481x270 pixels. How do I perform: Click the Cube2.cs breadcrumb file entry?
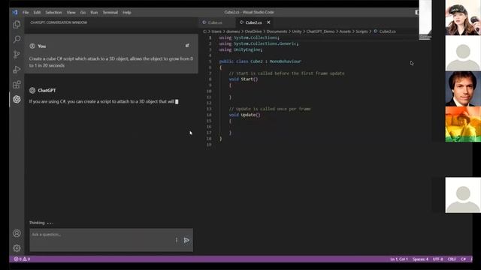[x=385, y=31]
